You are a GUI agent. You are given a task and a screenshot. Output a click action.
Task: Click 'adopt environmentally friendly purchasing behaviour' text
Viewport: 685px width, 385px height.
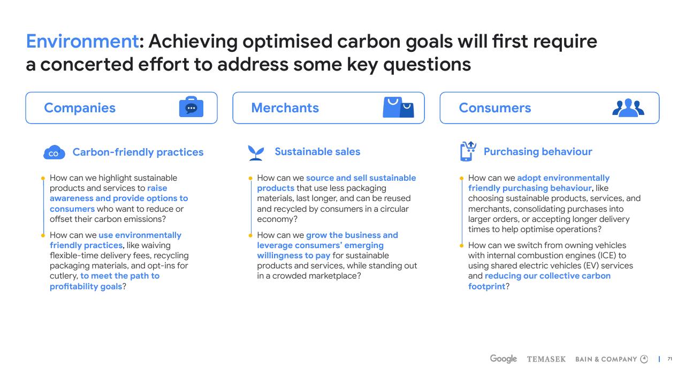point(539,183)
